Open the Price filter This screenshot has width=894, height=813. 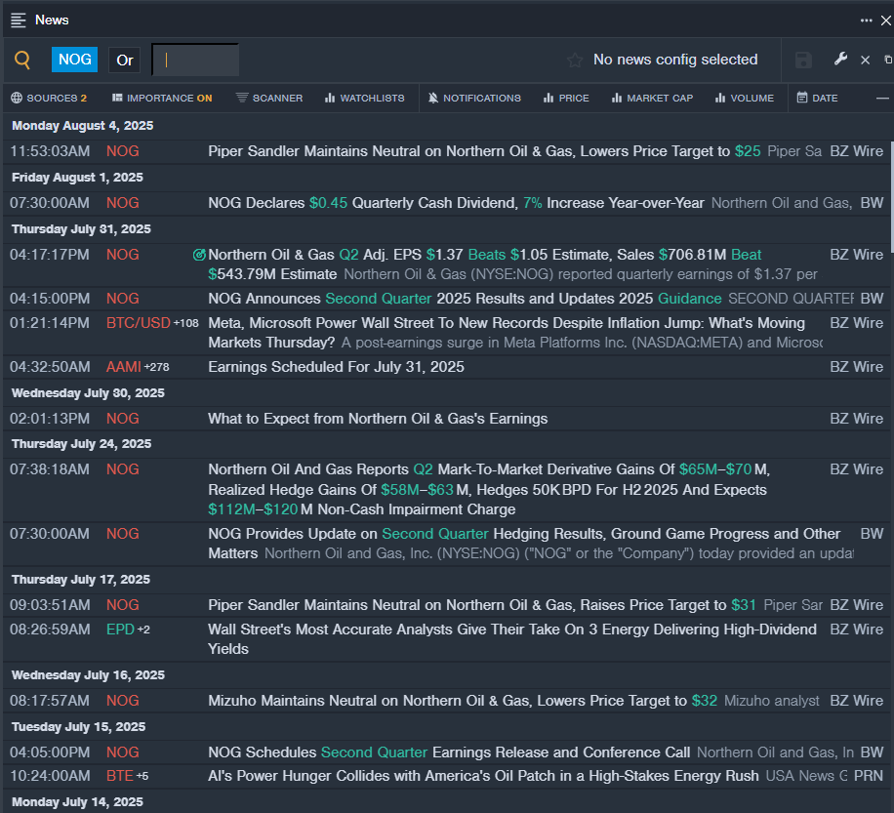(x=566, y=98)
